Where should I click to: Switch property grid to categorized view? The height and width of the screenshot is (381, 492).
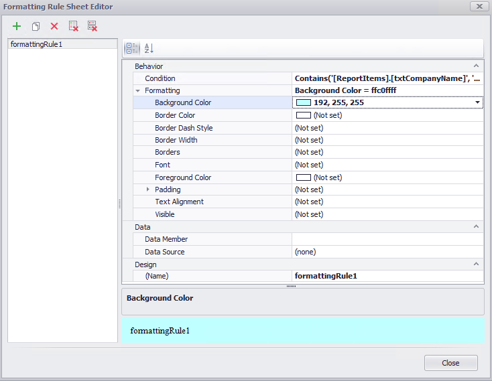coord(132,48)
